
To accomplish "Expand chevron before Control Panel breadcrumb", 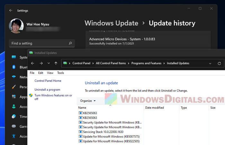I will pos(70,63).
